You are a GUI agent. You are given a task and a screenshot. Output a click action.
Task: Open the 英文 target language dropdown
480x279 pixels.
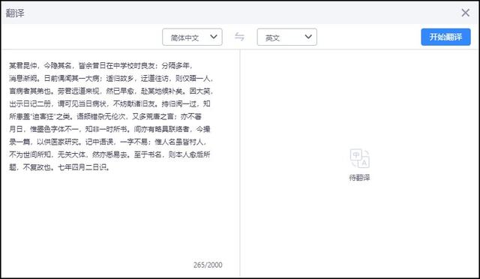coord(286,37)
